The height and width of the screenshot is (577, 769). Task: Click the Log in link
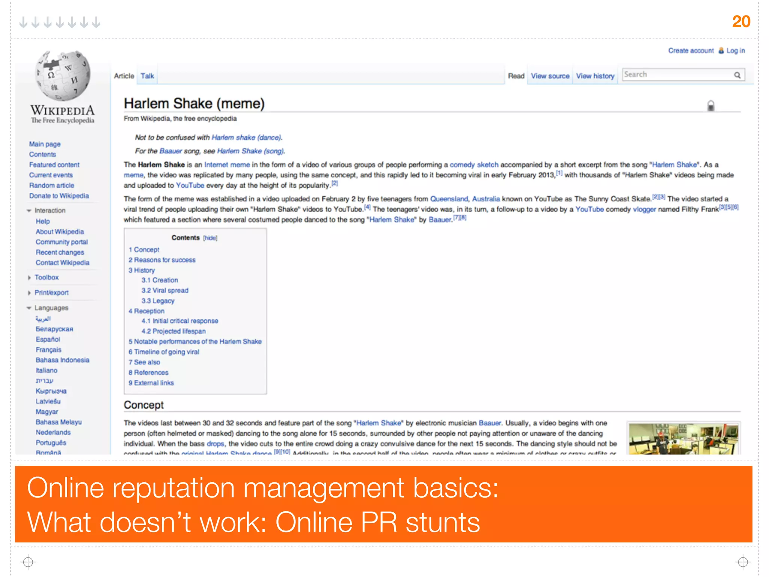(x=736, y=50)
